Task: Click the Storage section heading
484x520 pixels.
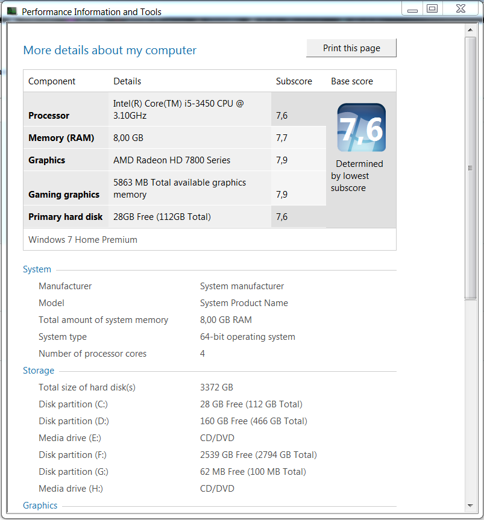Action: pos(39,371)
